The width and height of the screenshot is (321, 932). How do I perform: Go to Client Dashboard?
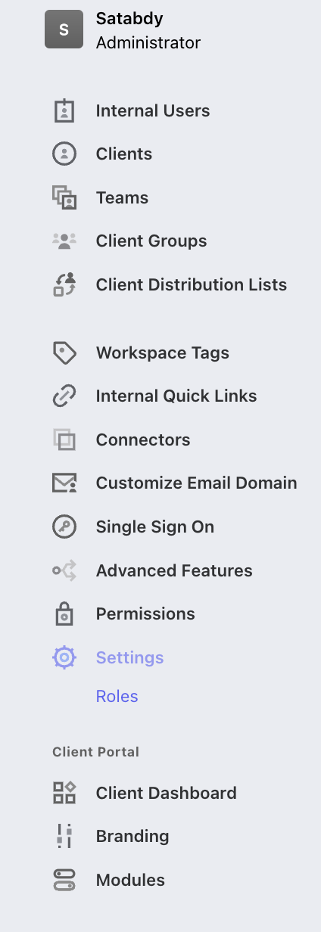click(167, 793)
